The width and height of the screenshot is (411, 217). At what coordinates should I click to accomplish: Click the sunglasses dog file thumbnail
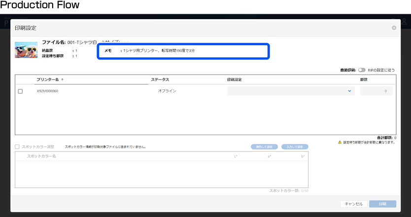click(x=26, y=50)
